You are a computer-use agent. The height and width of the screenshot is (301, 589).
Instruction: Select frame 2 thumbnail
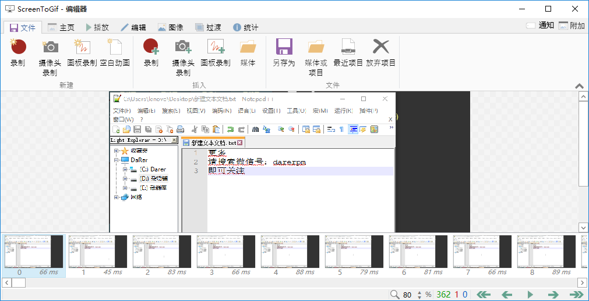[162, 251]
